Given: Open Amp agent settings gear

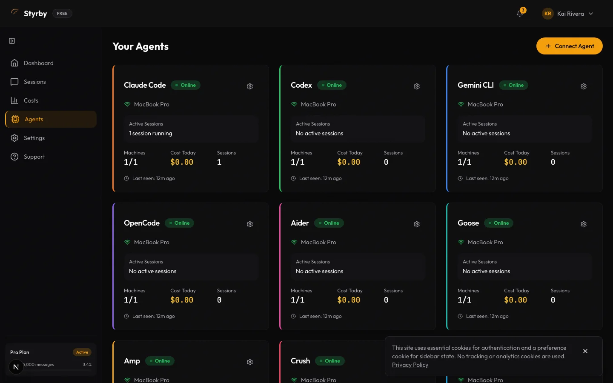Looking at the screenshot, I should [x=250, y=362].
